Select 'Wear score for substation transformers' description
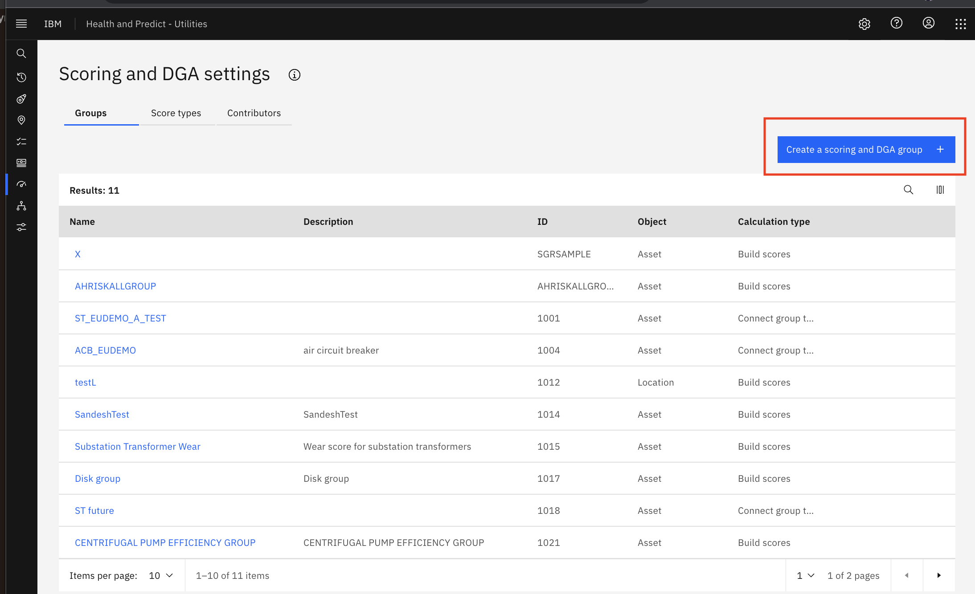The image size is (975, 594). [x=387, y=447]
